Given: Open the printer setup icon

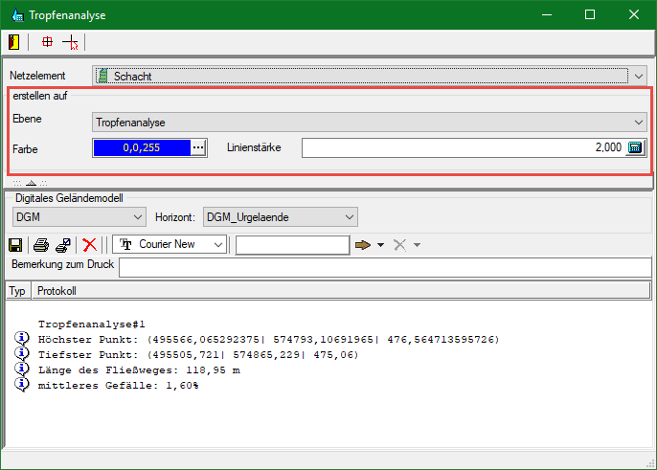Looking at the screenshot, I should click(x=61, y=245).
